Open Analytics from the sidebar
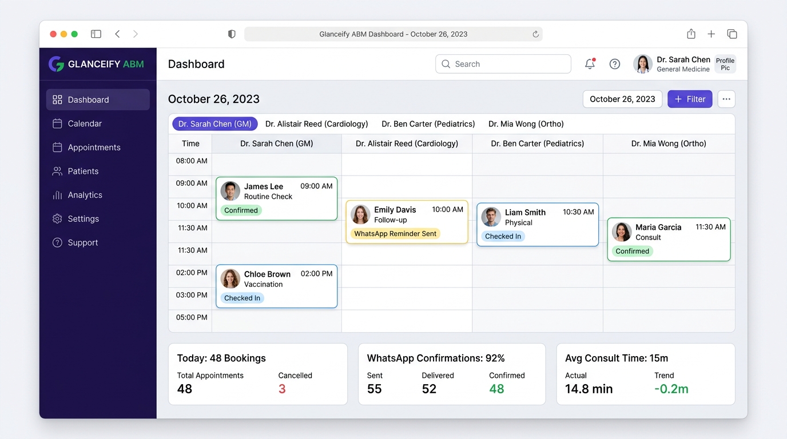This screenshot has width=787, height=439. pos(98,195)
